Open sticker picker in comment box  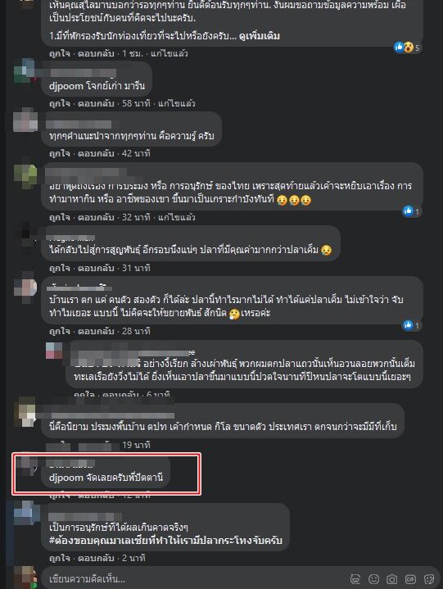click(x=429, y=579)
